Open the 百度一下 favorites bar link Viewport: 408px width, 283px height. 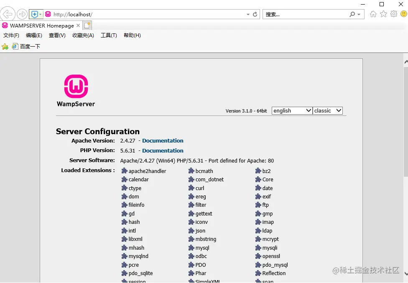pyautogui.click(x=26, y=46)
